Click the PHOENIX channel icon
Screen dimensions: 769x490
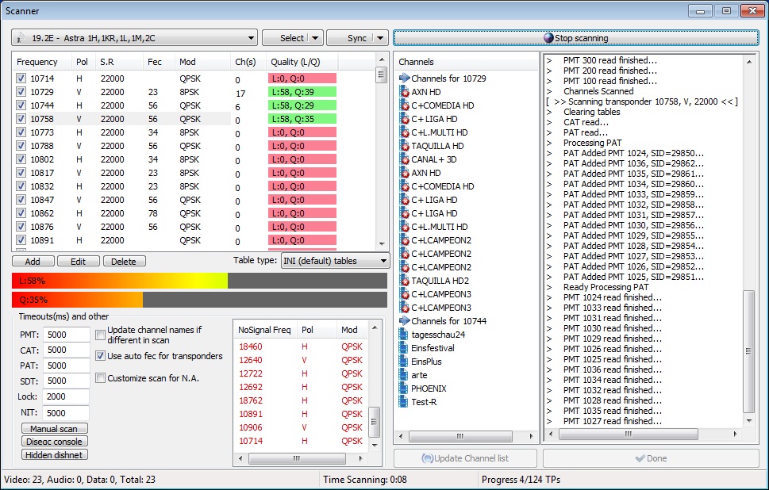[x=404, y=389]
